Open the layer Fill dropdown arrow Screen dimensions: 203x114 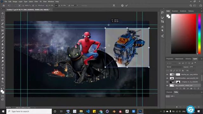point(194,71)
